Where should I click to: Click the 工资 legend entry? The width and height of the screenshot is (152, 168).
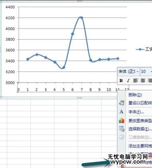point(144,49)
